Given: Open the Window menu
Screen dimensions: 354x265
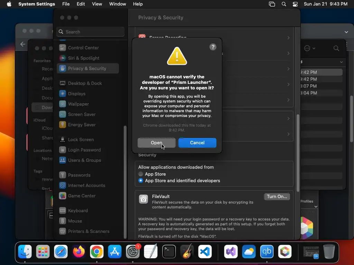Looking at the screenshot, I should click(118, 4).
